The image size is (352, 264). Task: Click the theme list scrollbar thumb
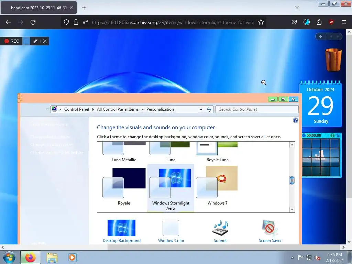coord(292,180)
